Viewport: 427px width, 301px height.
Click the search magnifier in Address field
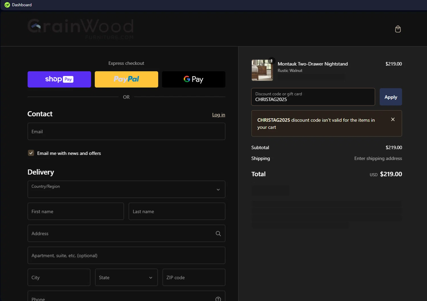[218, 234]
